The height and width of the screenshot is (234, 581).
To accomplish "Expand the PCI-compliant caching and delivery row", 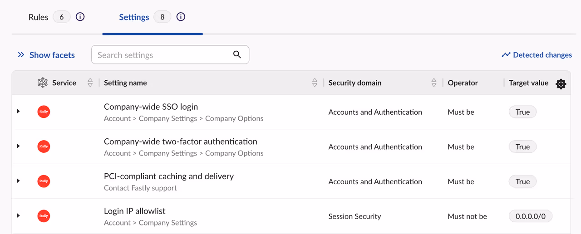I will tap(19, 181).
